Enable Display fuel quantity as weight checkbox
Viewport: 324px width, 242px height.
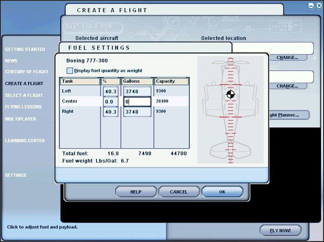(70, 71)
